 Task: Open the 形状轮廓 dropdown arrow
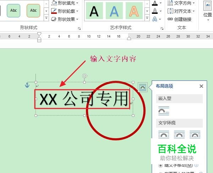click(x=77, y=11)
